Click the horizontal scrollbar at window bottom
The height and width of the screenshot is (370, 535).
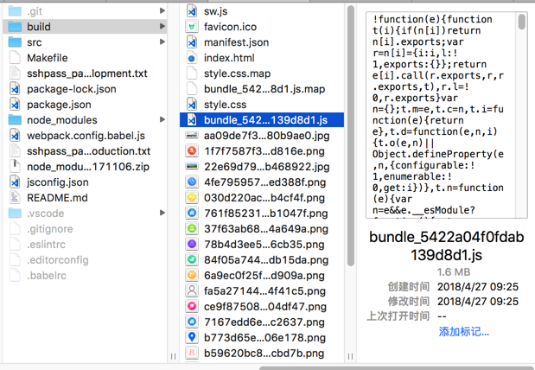tap(397, 368)
